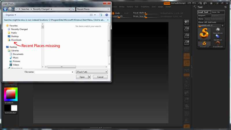
Task: Select the Scale button on right shelf
Action: 187,100
